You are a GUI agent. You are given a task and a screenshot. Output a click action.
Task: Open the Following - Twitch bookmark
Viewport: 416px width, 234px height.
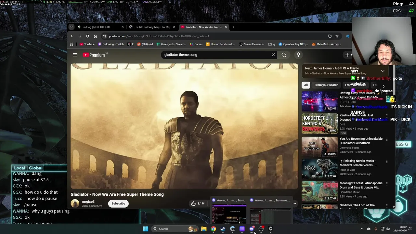coord(111,44)
